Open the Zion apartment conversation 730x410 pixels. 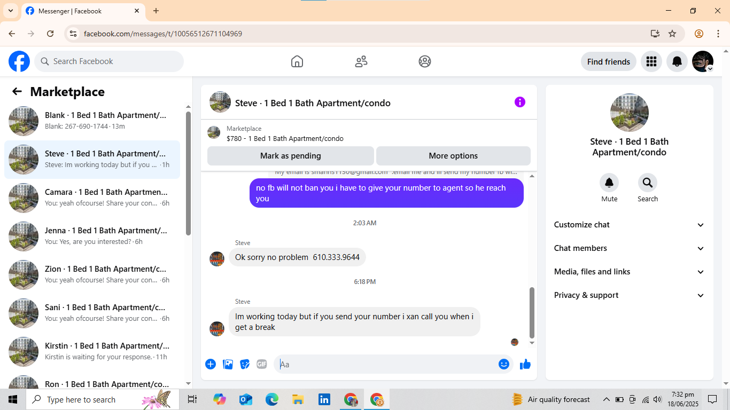coord(92,275)
